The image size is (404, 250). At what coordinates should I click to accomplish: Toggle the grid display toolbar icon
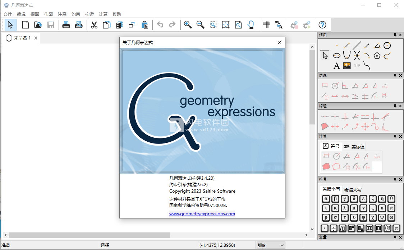click(266, 25)
